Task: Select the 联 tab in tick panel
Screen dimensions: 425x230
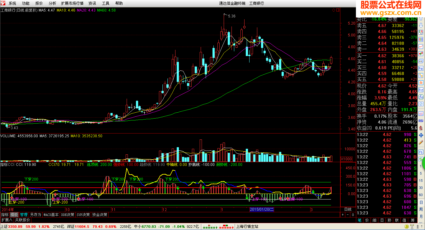Action: [x=397, y=220]
